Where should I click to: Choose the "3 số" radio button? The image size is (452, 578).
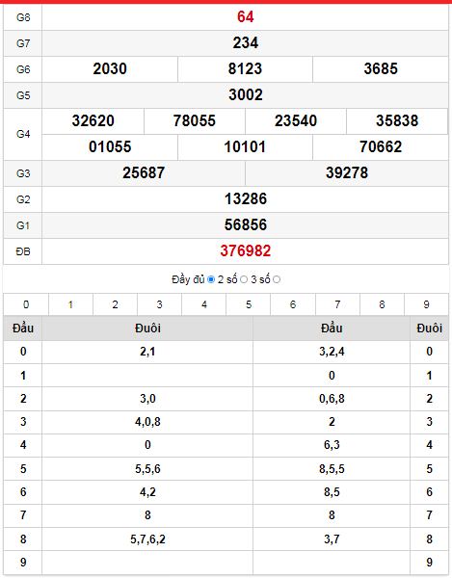point(277,279)
